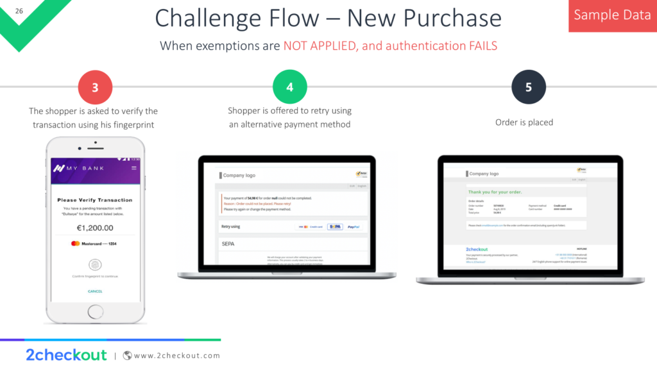Click the www.2checkout.com link
Image resolution: width=657 pixels, height=369 pixels.
[x=177, y=355]
